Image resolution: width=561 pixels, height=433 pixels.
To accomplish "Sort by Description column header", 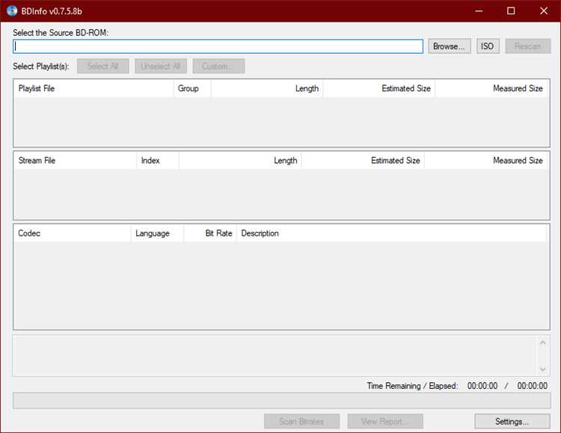I will pos(391,233).
